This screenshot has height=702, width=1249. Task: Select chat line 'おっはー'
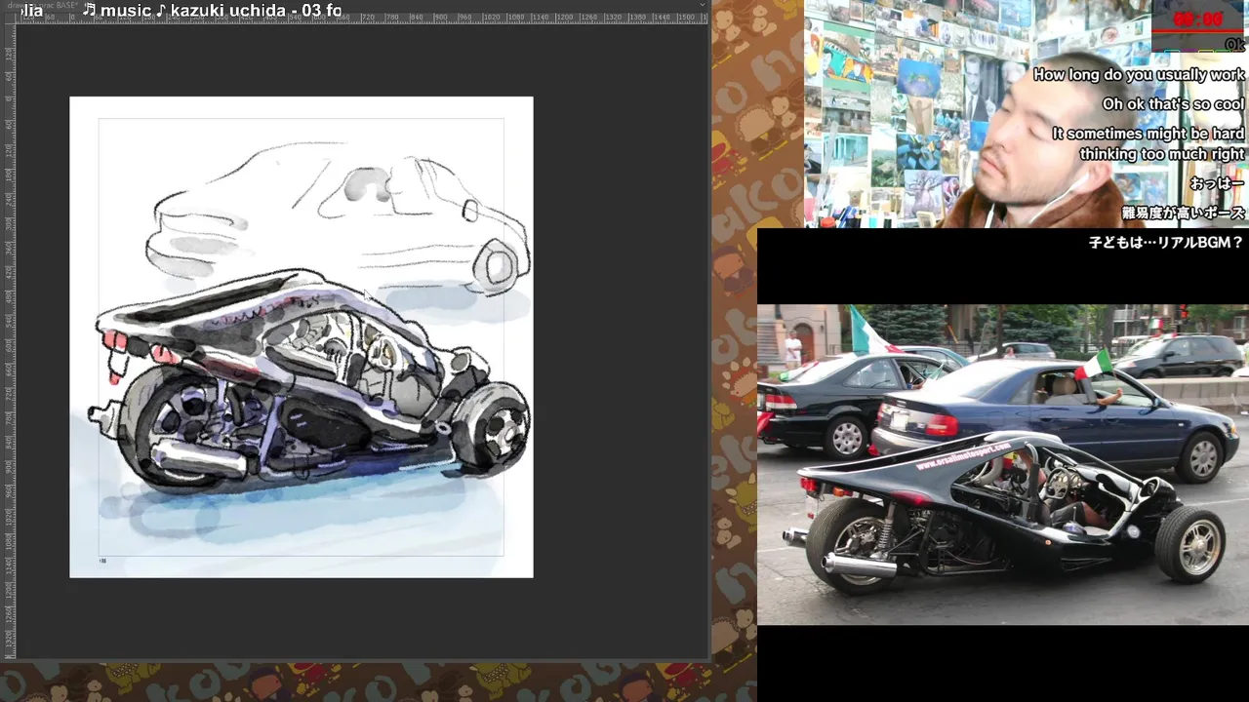pyautogui.click(x=1217, y=183)
